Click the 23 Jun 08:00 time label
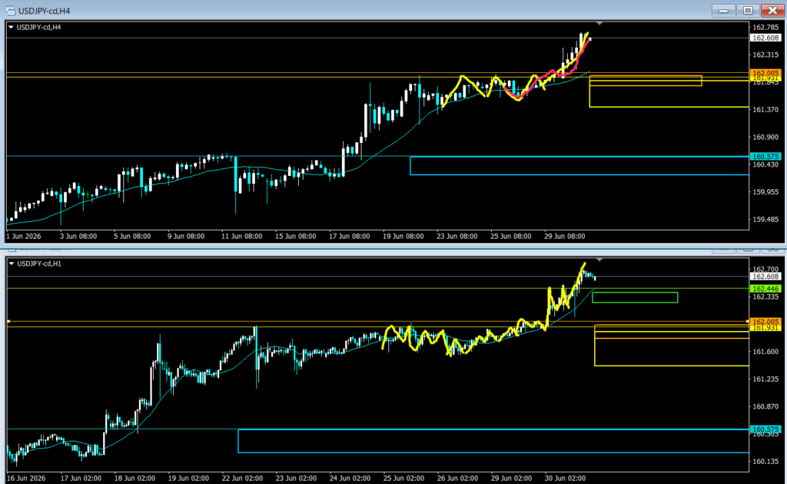The image size is (787, 484). (457, 236)
